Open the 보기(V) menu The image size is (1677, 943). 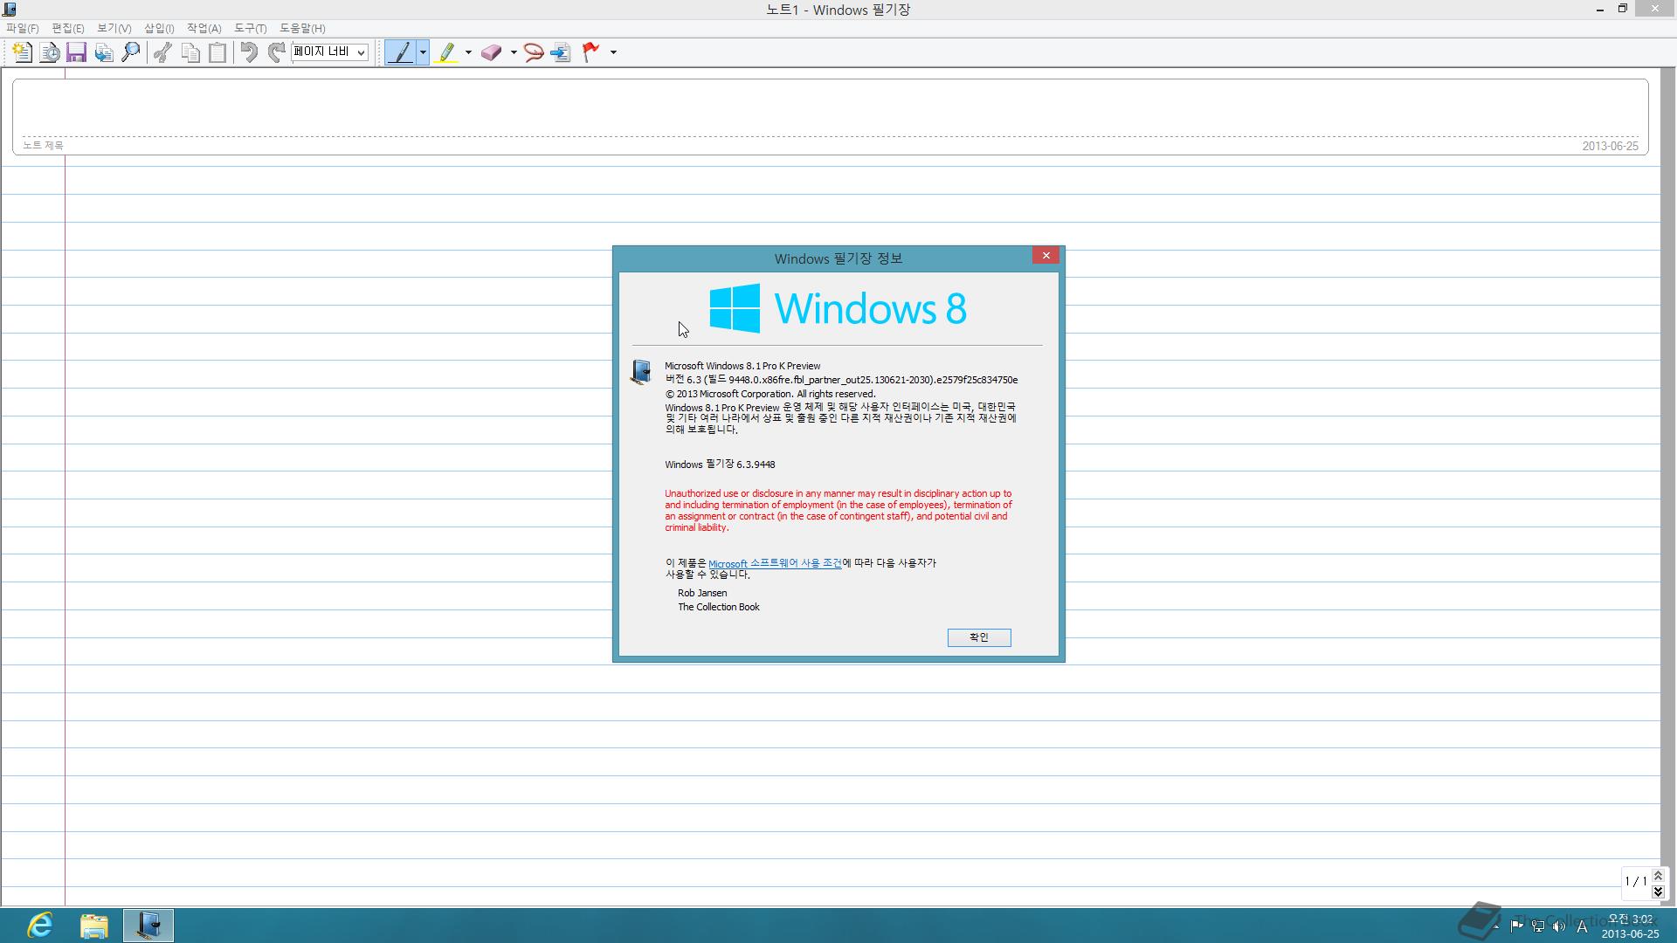pyautogui.click(x=114, y=28)
